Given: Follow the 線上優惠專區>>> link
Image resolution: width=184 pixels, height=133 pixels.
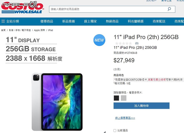Looking at the screenshot, I should click(x=125, y=118).
